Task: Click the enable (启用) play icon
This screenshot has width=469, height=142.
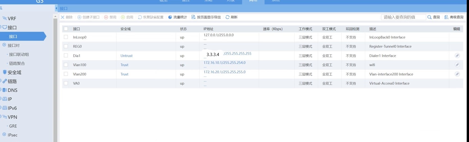Action: point(123,17)
